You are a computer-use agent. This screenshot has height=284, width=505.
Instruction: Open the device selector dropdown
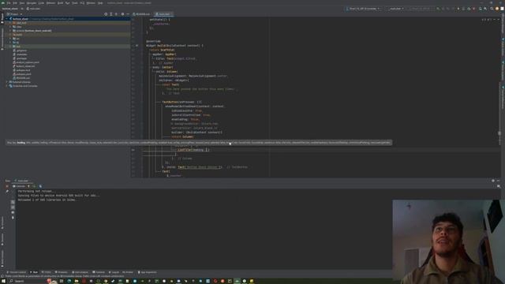363,9
